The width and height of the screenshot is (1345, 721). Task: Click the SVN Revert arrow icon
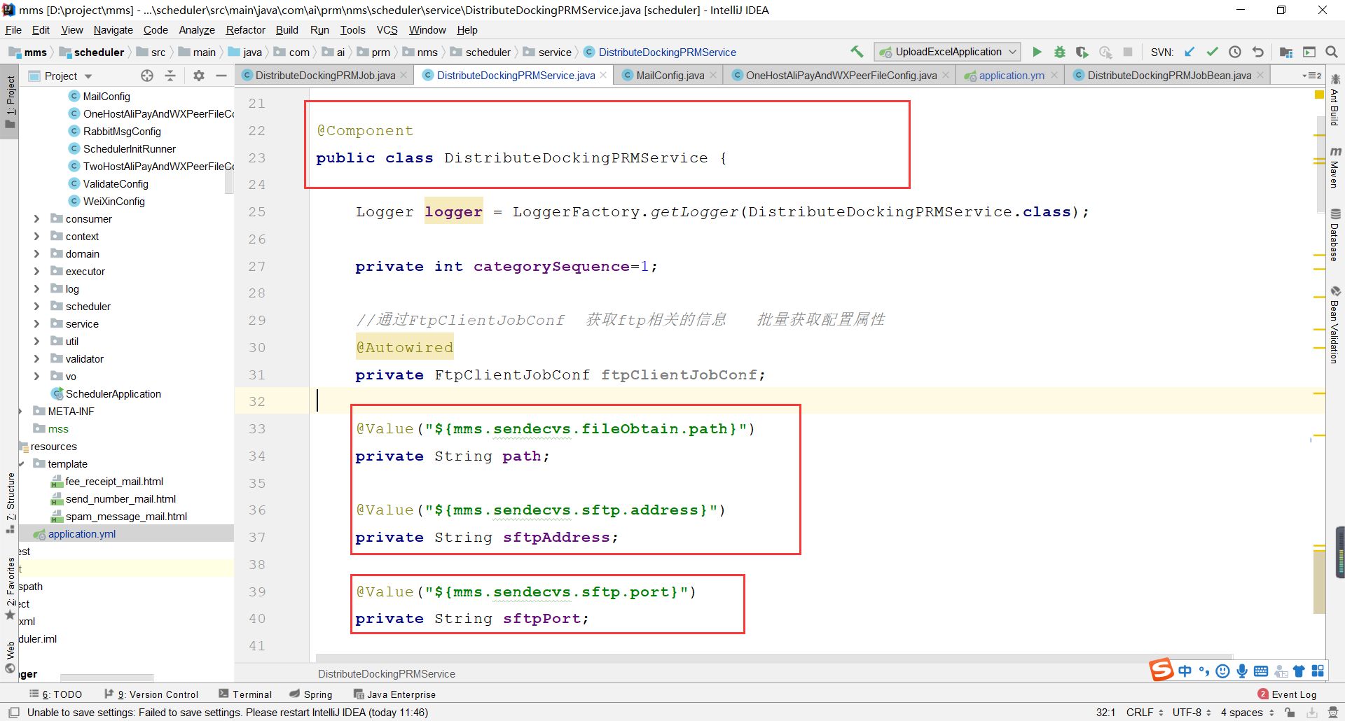point(1258,52)
